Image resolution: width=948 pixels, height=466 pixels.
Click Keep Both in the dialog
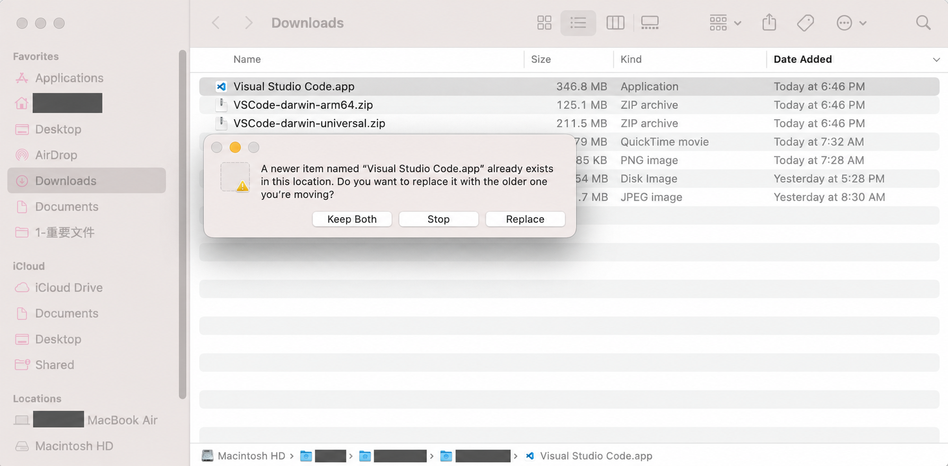coord(352,219)
